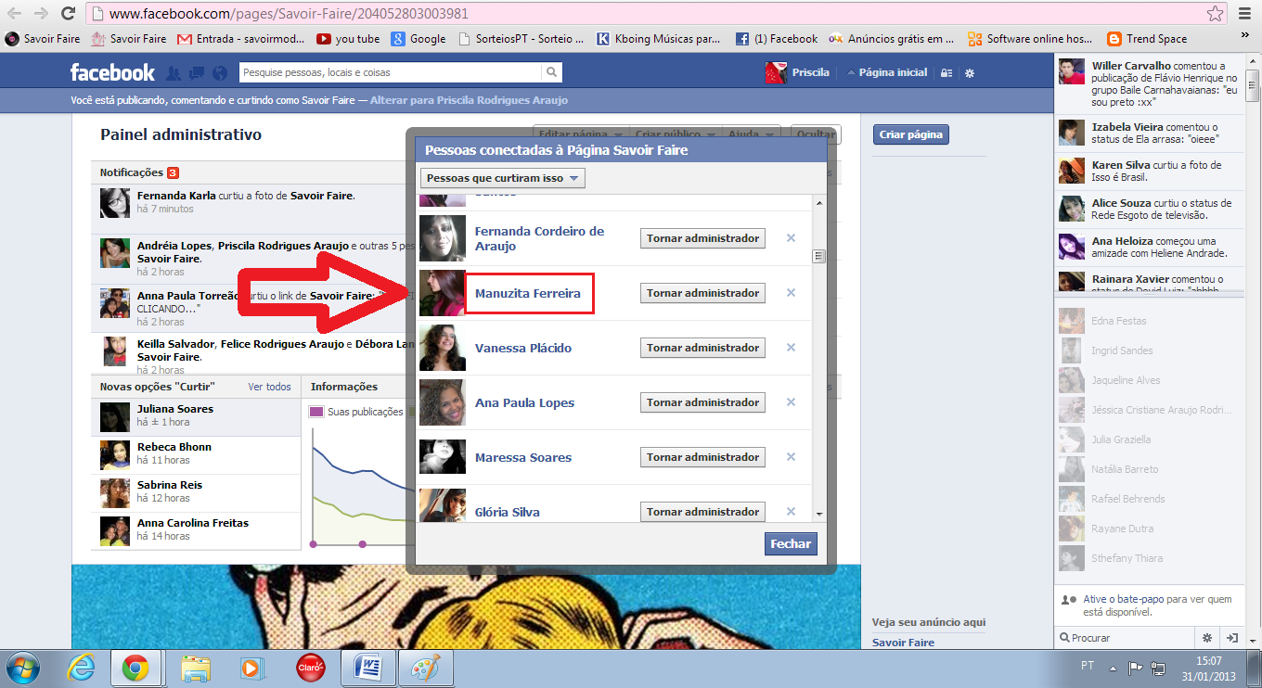Launch Internet Explorer from the taskbar
The width and height of the screenshot is (1262, 688).
[x=83, y=668]
